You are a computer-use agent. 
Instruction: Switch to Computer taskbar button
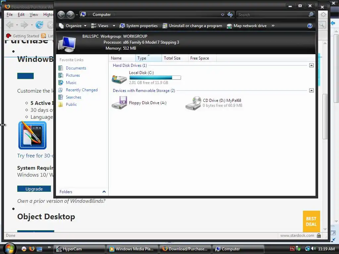(x=238, y=249)
